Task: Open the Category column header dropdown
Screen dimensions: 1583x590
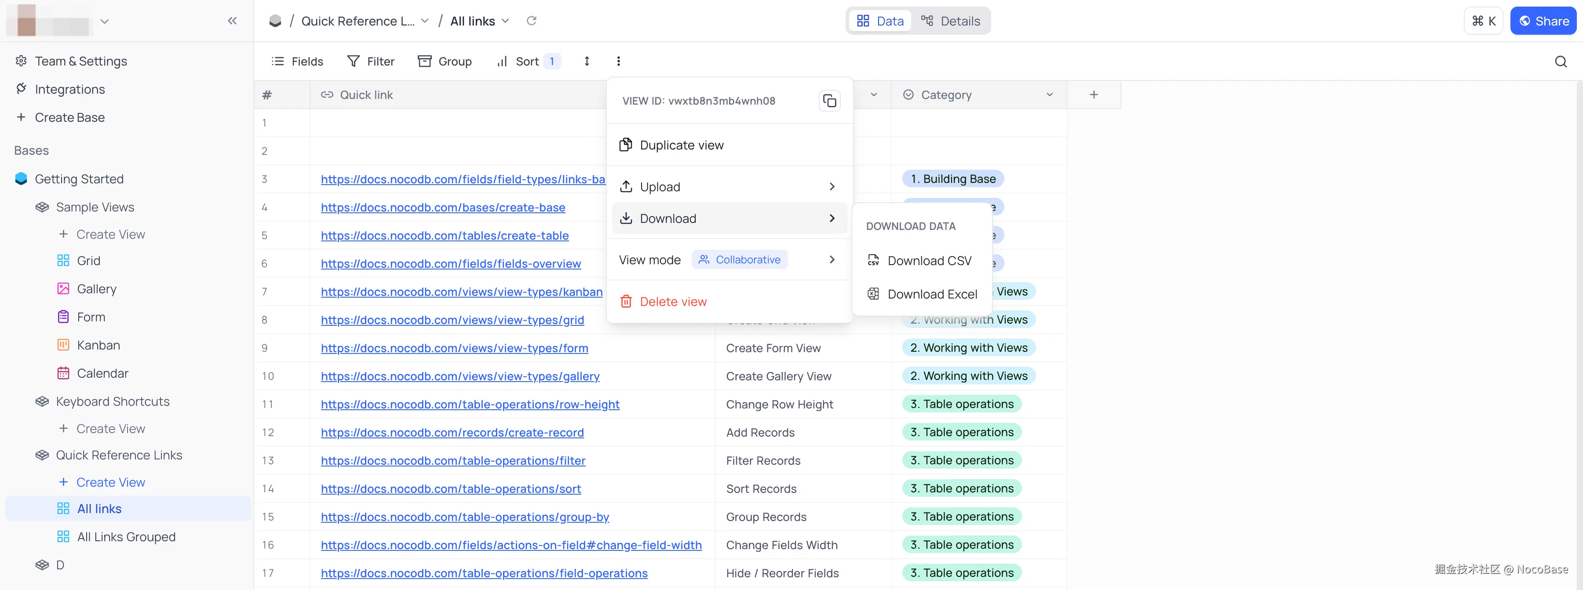Action: pos(1049,95)
